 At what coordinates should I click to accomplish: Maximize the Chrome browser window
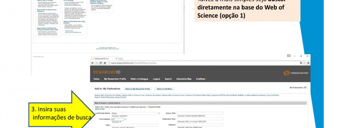coord(301,56)
